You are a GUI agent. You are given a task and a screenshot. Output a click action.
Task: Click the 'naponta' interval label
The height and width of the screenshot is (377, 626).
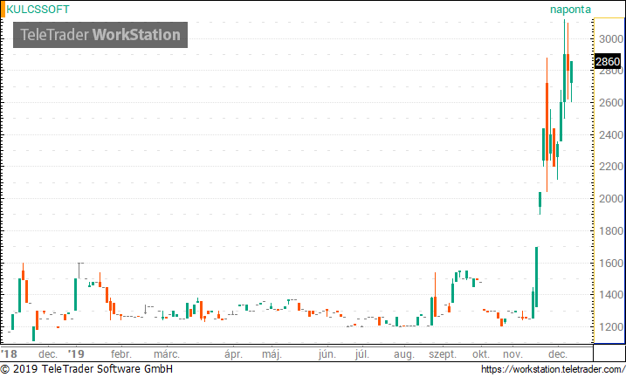(x=570, y=10)
